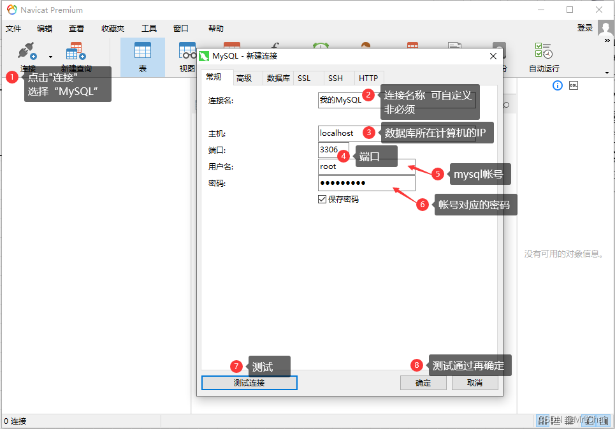This screenshot has height=429, width=615.
Task: Click the New Query (新建查询) icon
Action: (76, 52)
